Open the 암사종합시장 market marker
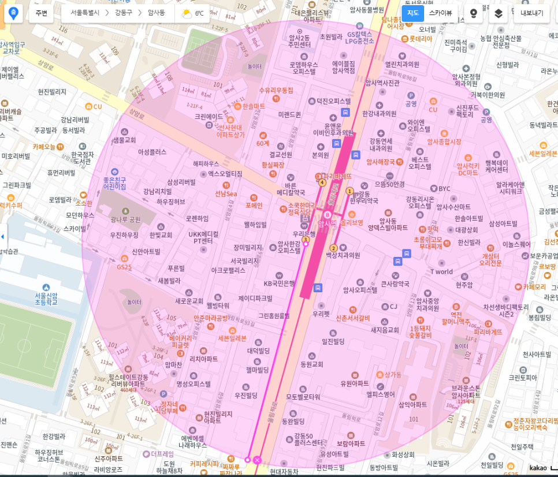Image resolution: width=558 pixels, height=477 pixels. 444,134
